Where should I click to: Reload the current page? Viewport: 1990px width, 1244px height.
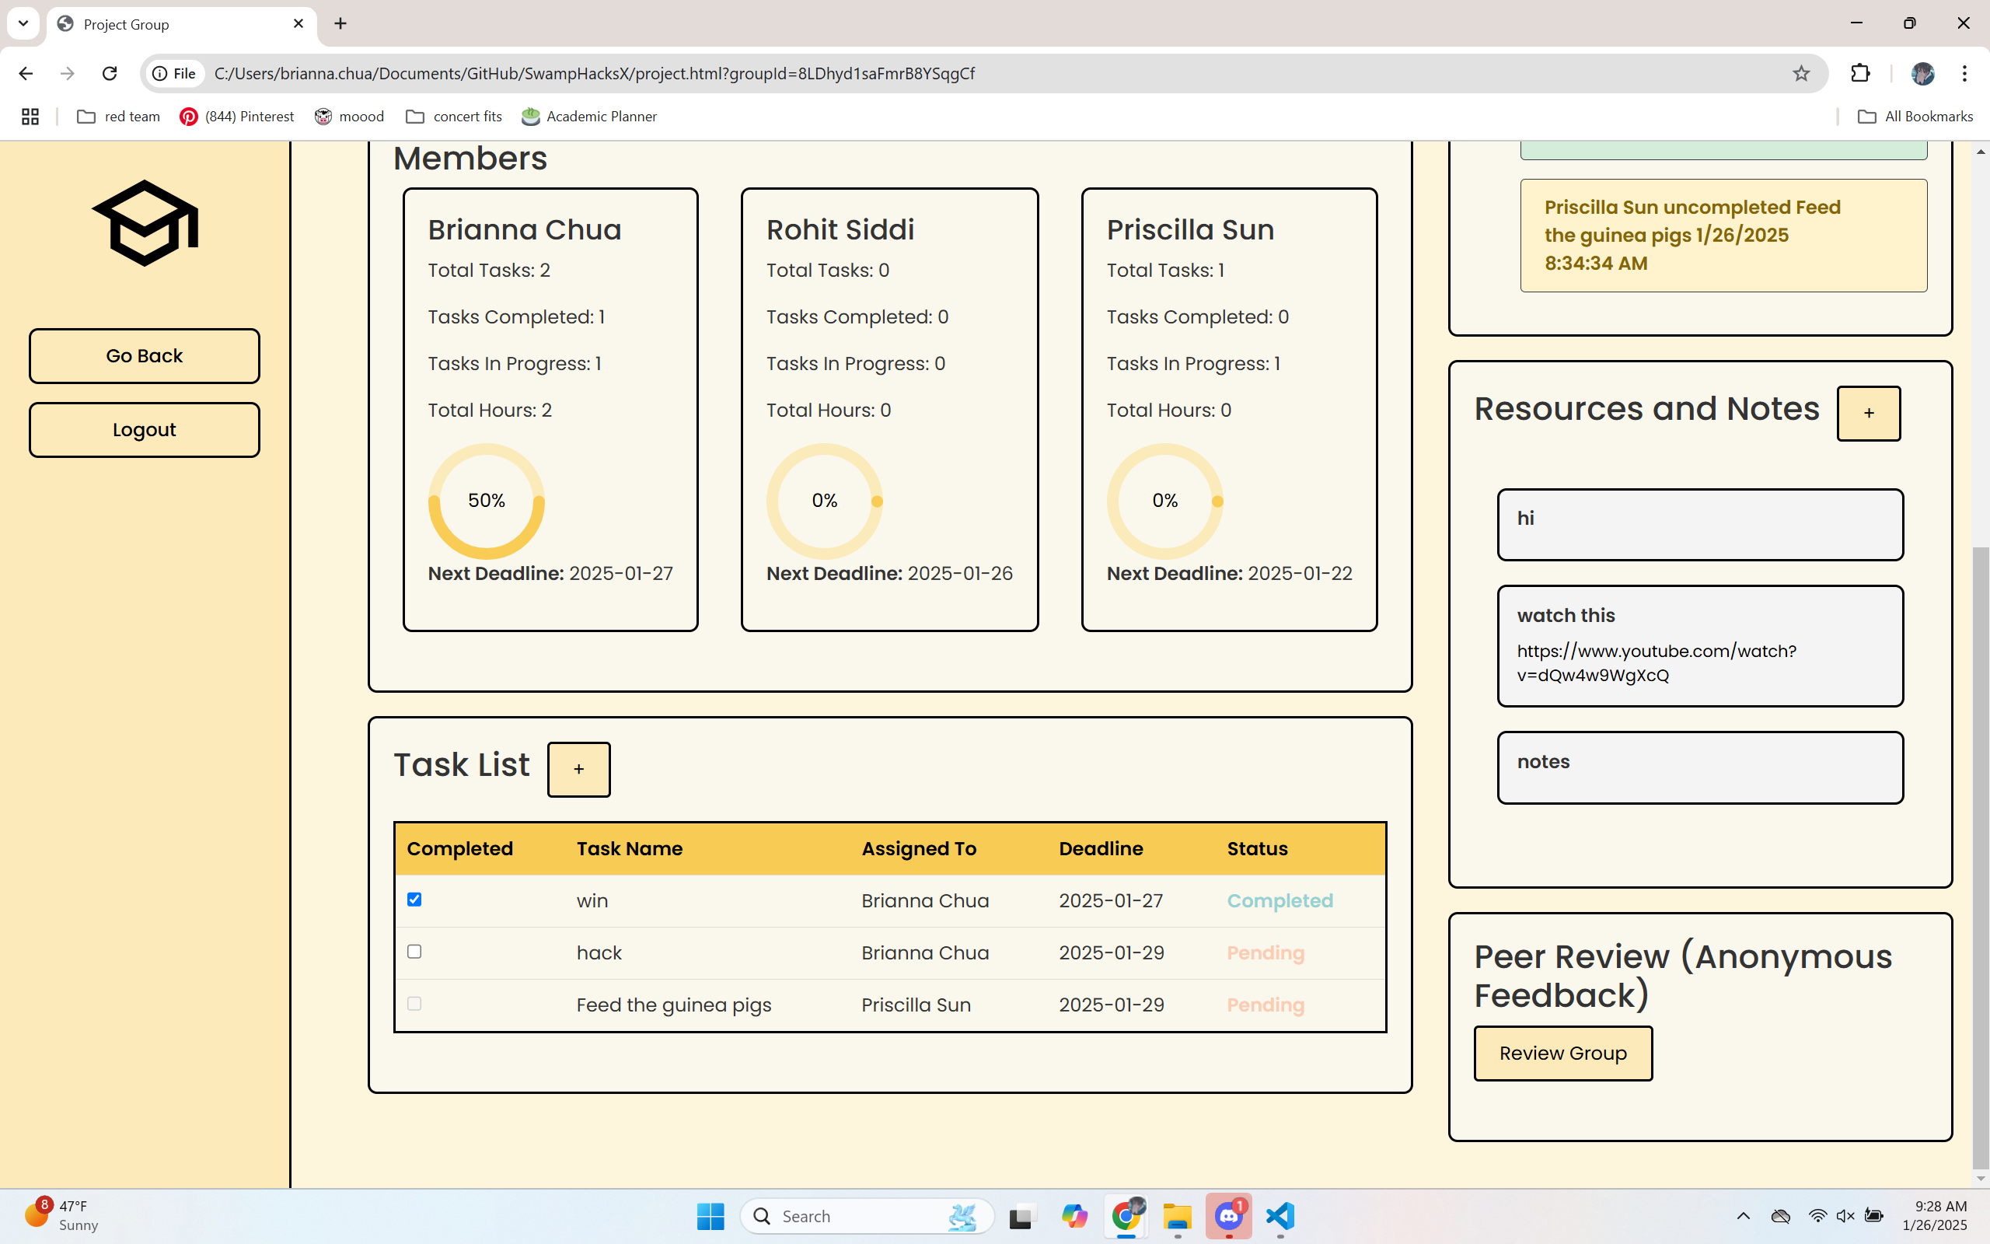[x=110, y=73]
